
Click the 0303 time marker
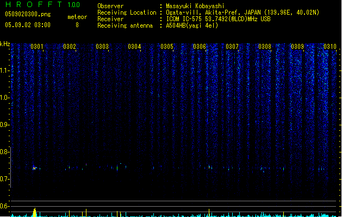click(102, 46)
